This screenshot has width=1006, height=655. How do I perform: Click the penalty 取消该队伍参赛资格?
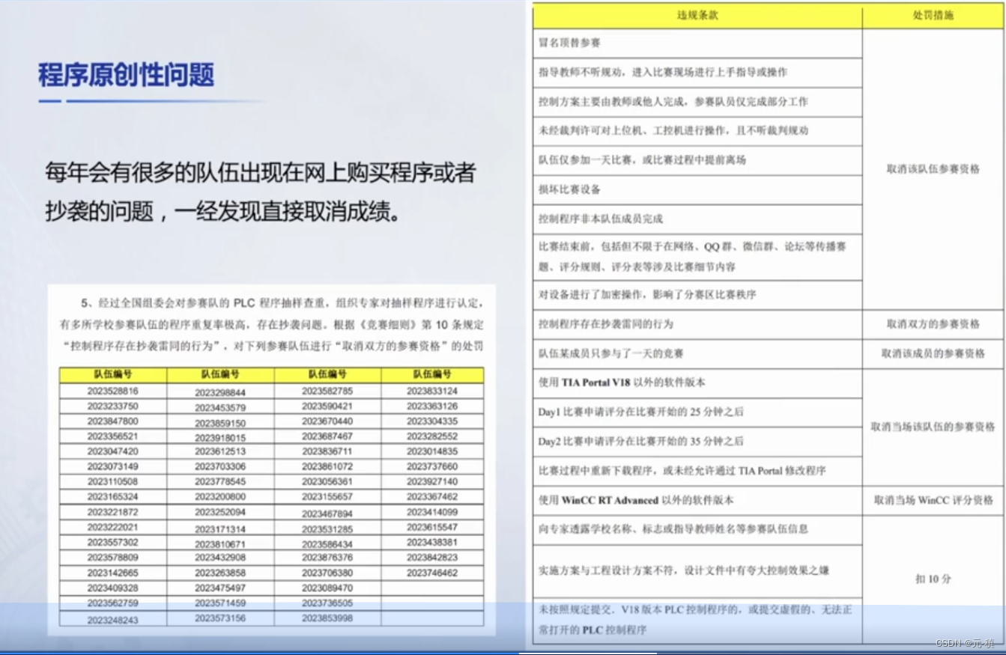(933, 169)
